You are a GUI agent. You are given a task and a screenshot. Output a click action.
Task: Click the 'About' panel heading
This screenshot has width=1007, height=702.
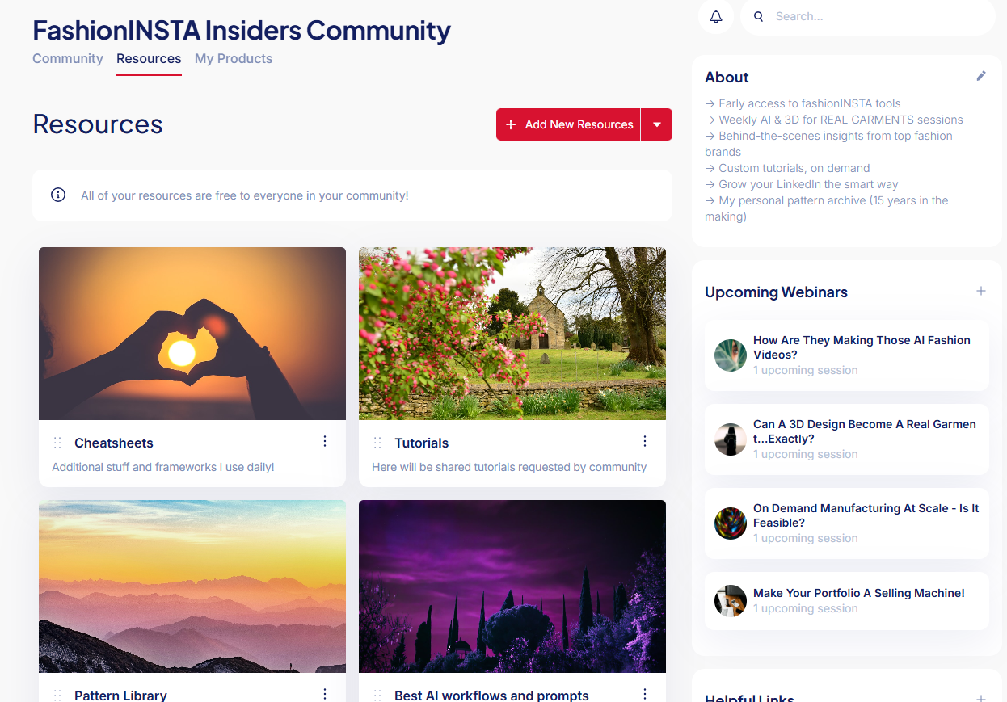click(727, 77)
